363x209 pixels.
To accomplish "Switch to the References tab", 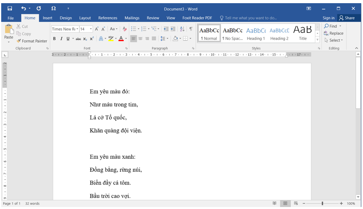I will (108, 18).
